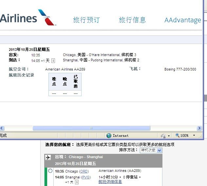This screenshot has height=186, width=207.
Task: Select the 10:35 Chicago flight radio button
Action: (50, 171)
